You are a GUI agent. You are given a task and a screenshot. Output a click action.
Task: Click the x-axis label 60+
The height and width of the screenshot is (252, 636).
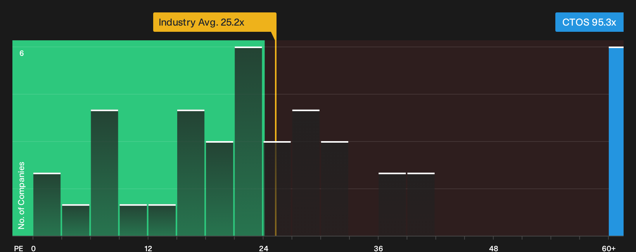(608, 248)
